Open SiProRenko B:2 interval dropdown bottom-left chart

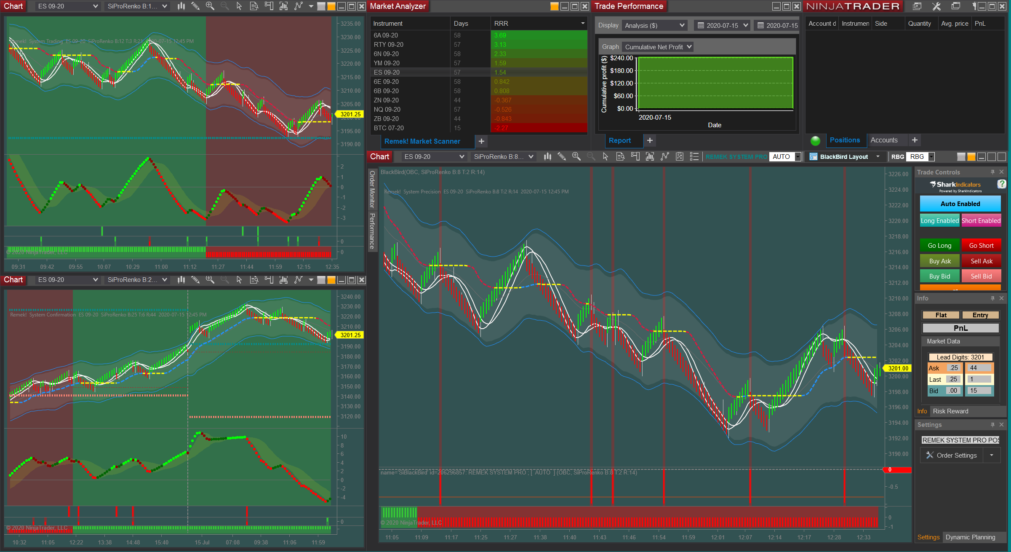137,280
